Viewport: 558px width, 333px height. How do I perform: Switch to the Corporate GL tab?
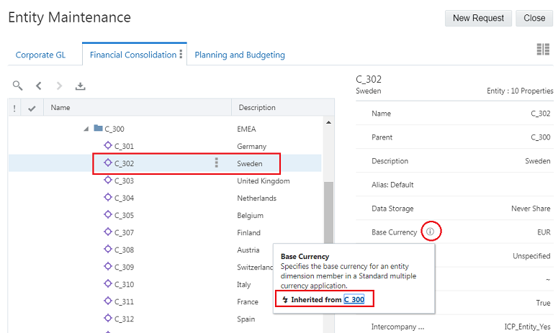(x=40, y=55)
